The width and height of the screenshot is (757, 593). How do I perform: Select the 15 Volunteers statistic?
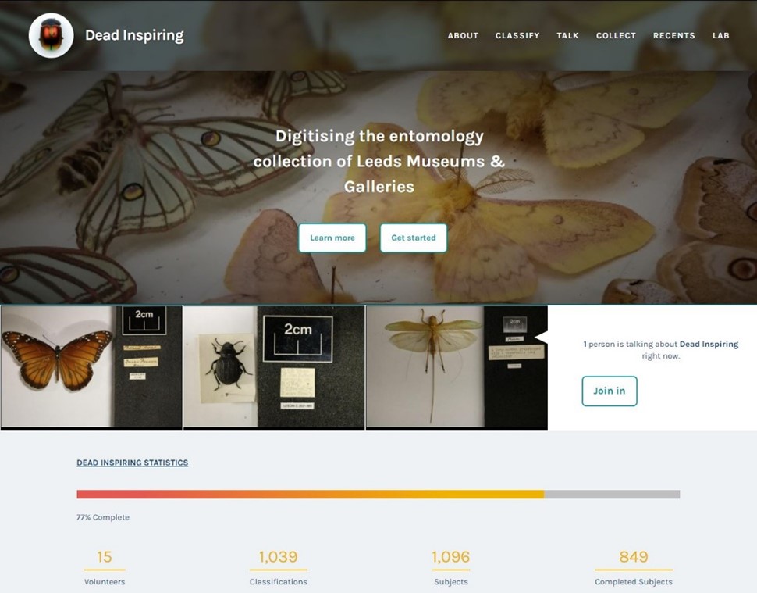(105, 568)
